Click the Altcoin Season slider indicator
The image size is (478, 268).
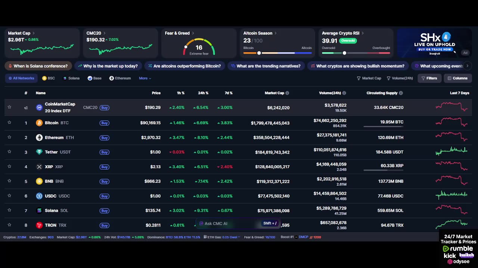(x=259, y=53)
